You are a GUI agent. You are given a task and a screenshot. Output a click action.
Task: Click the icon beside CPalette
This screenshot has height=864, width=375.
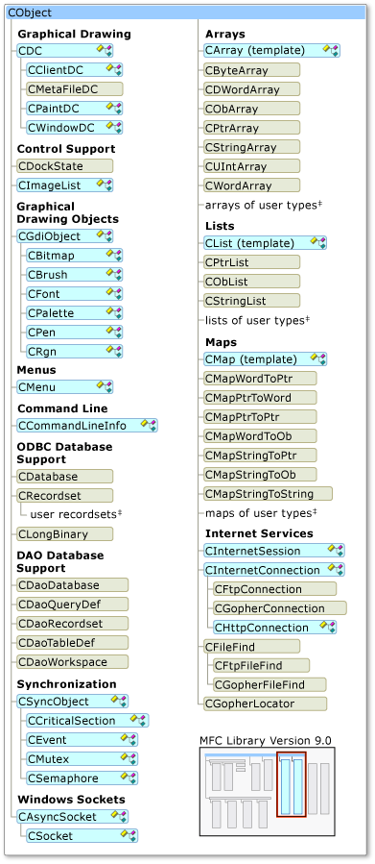114,313
